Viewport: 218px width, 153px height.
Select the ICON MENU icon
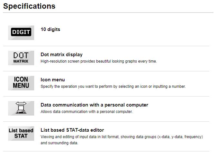click(21, 83)
